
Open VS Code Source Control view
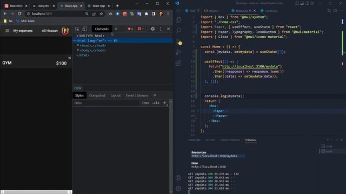178,41
